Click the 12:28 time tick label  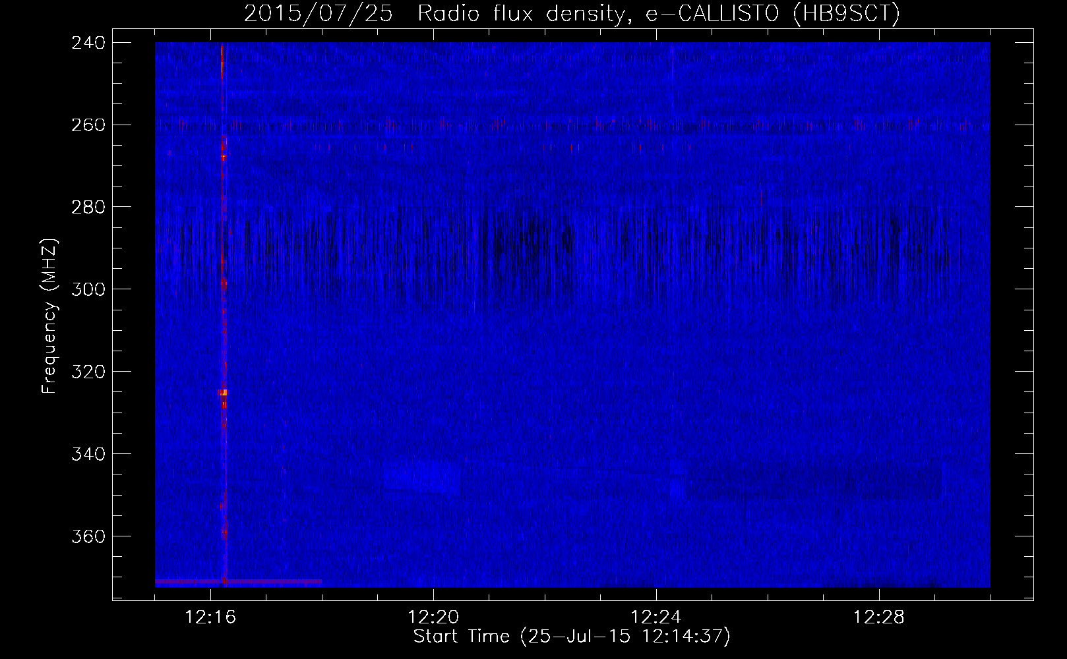tap(879, 617)
